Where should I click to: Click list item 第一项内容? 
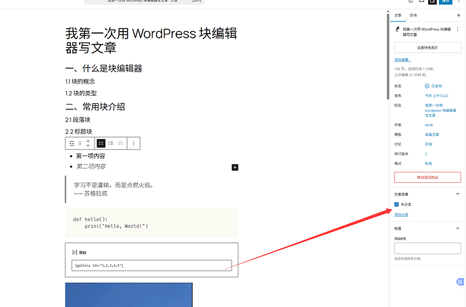90,156
